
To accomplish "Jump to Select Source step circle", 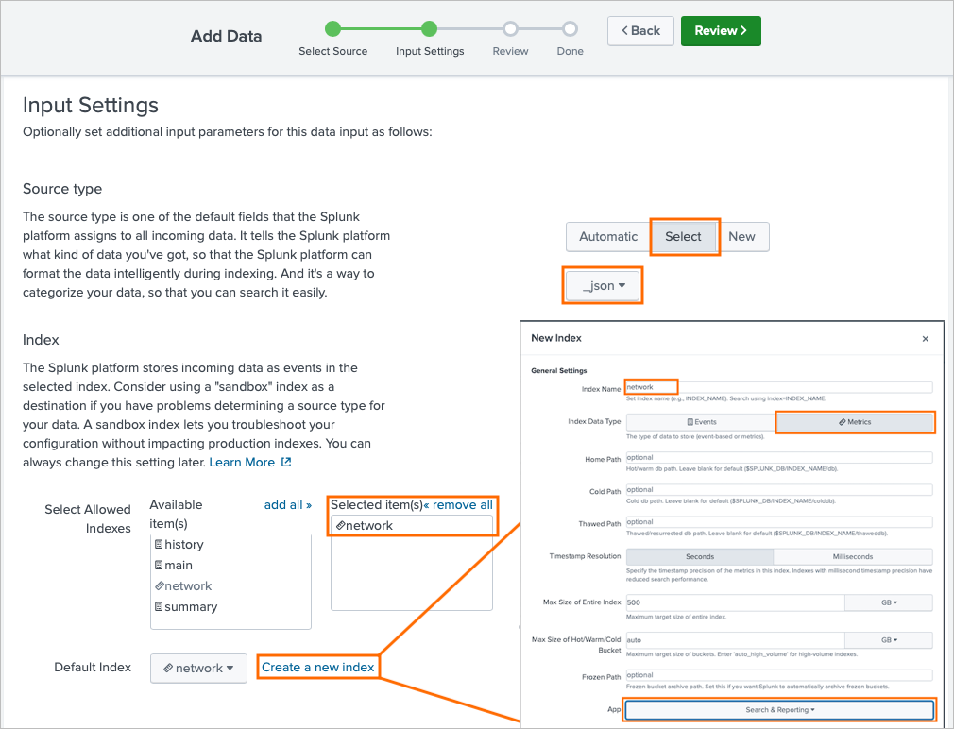I will pyautogui.click(x=332, y=28).
